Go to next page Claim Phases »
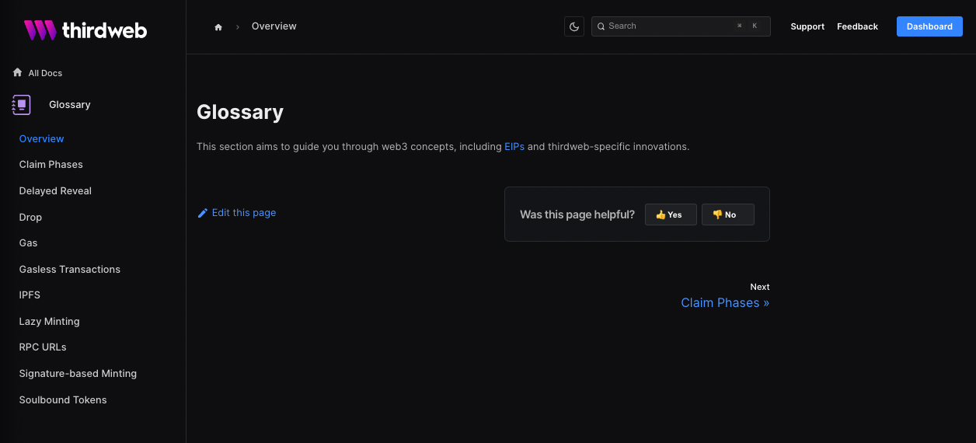Image resolution: width=976 pixels, height=443 pixels. click(725, 303)
